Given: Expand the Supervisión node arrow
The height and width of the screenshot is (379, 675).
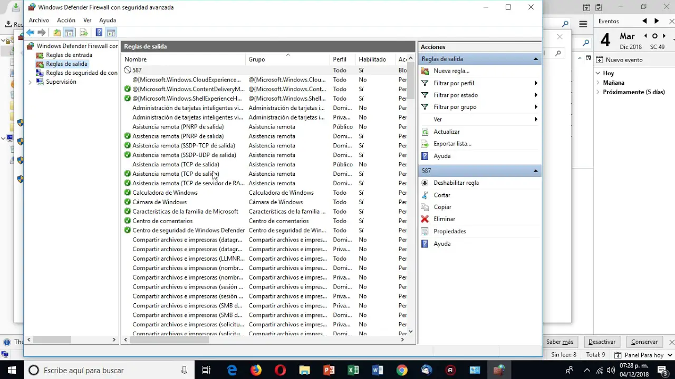Looking at the screenshot, I should [x=30, y=82].
